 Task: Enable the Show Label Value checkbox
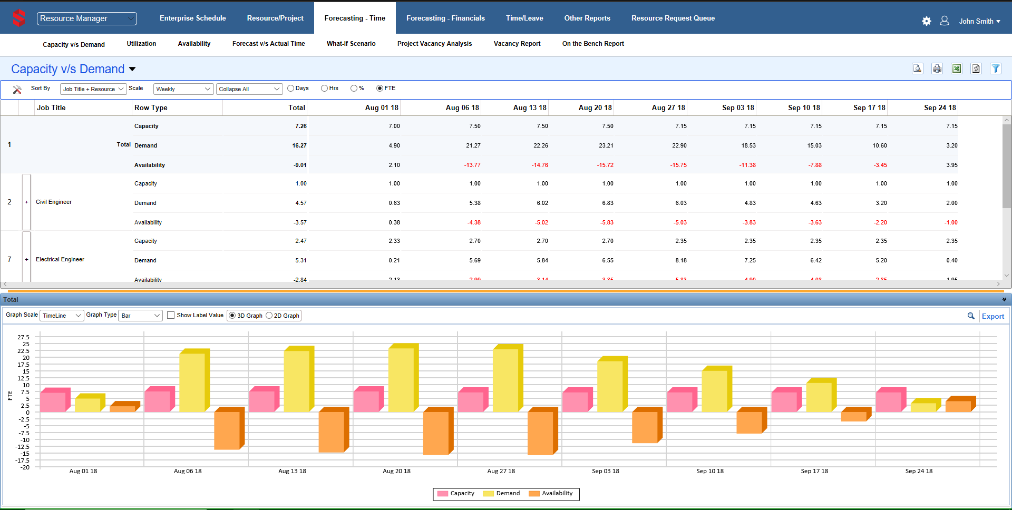pos(171,315)
